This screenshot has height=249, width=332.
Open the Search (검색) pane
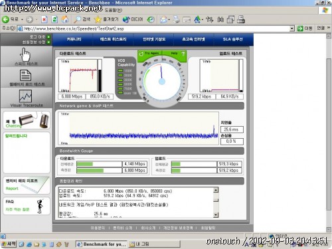click(82, 19)
